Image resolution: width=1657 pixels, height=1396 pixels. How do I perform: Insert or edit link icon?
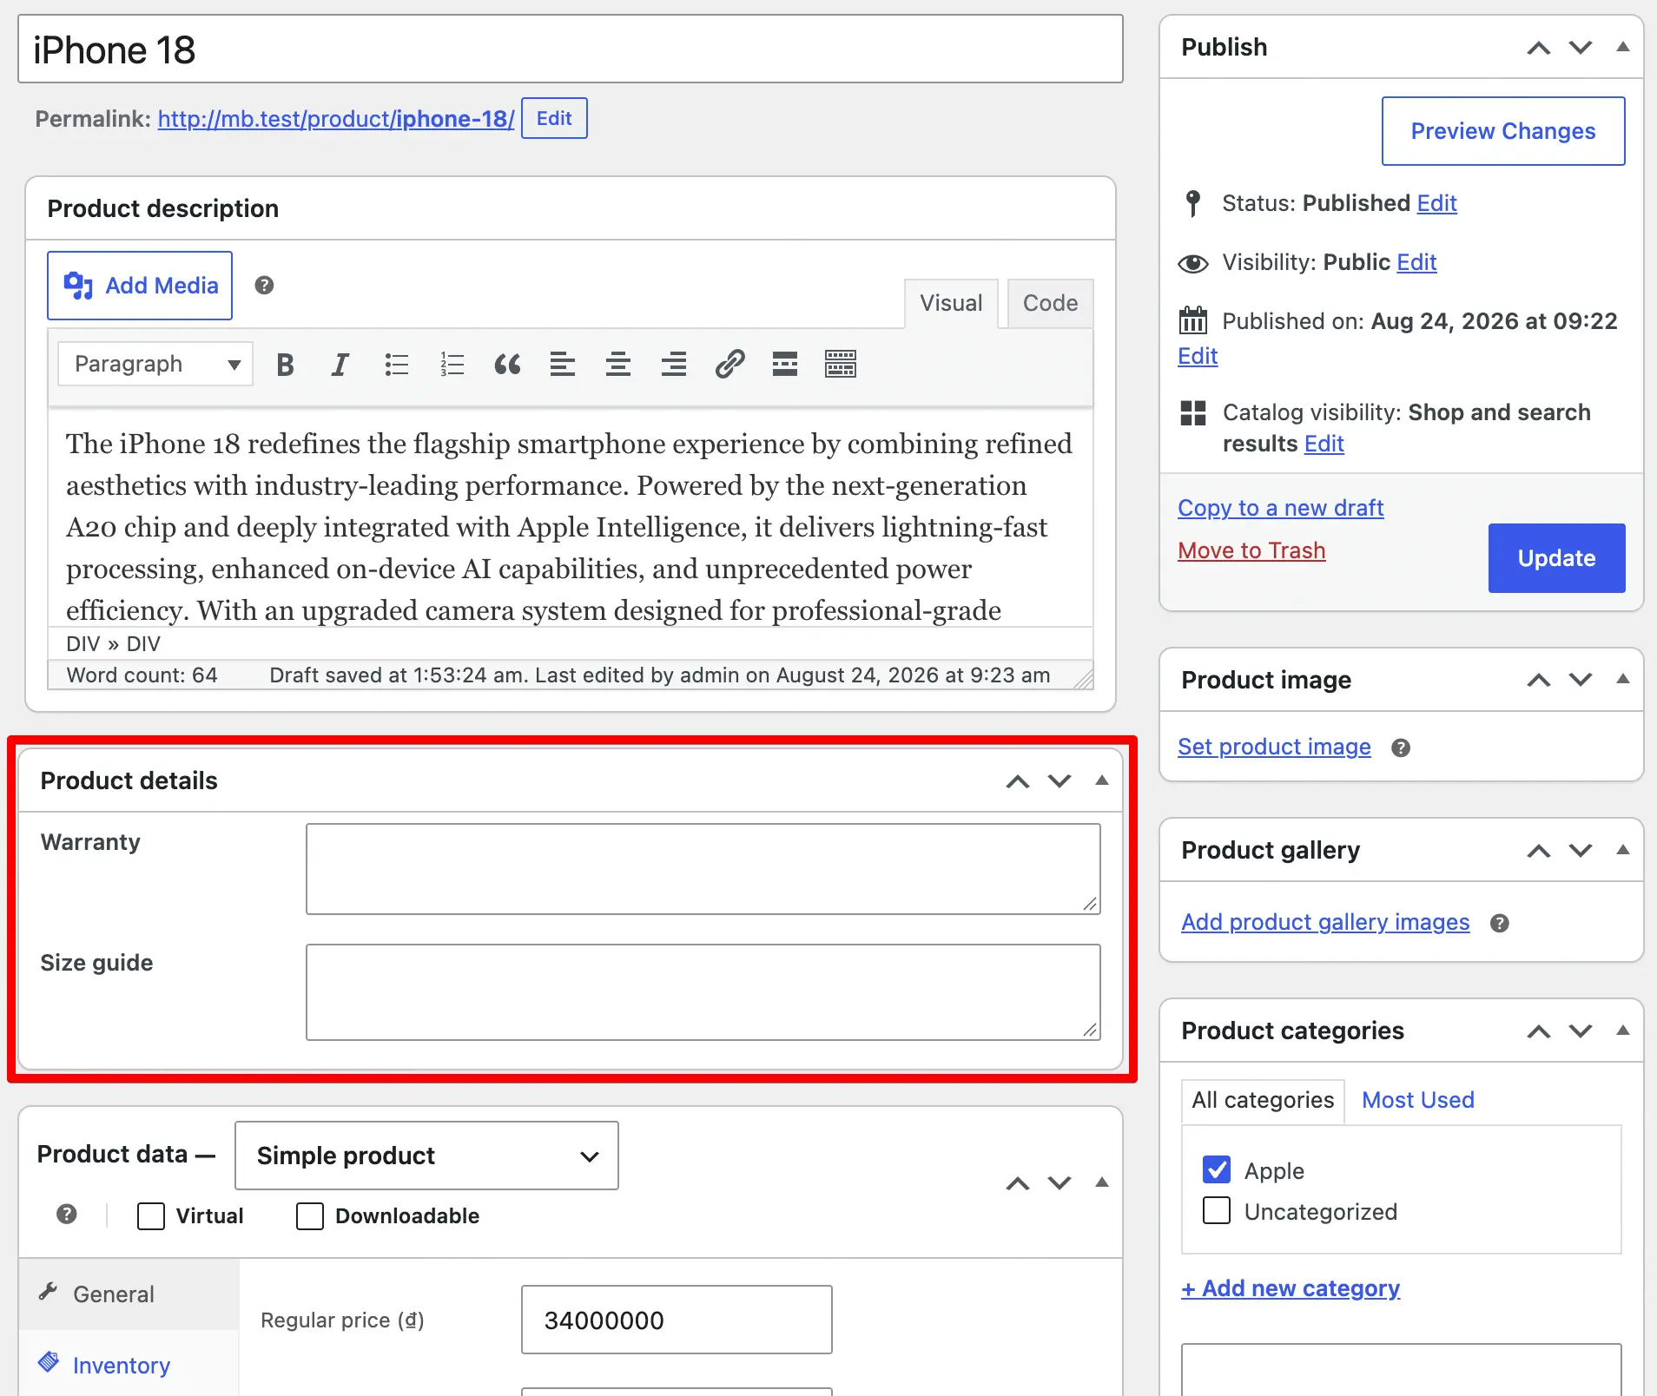point(729,365)
